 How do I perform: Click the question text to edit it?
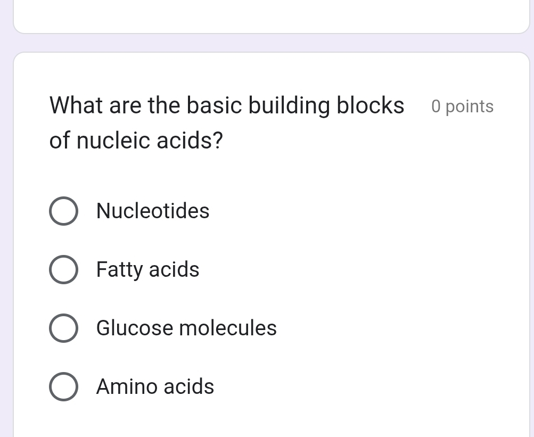point(226,122)
